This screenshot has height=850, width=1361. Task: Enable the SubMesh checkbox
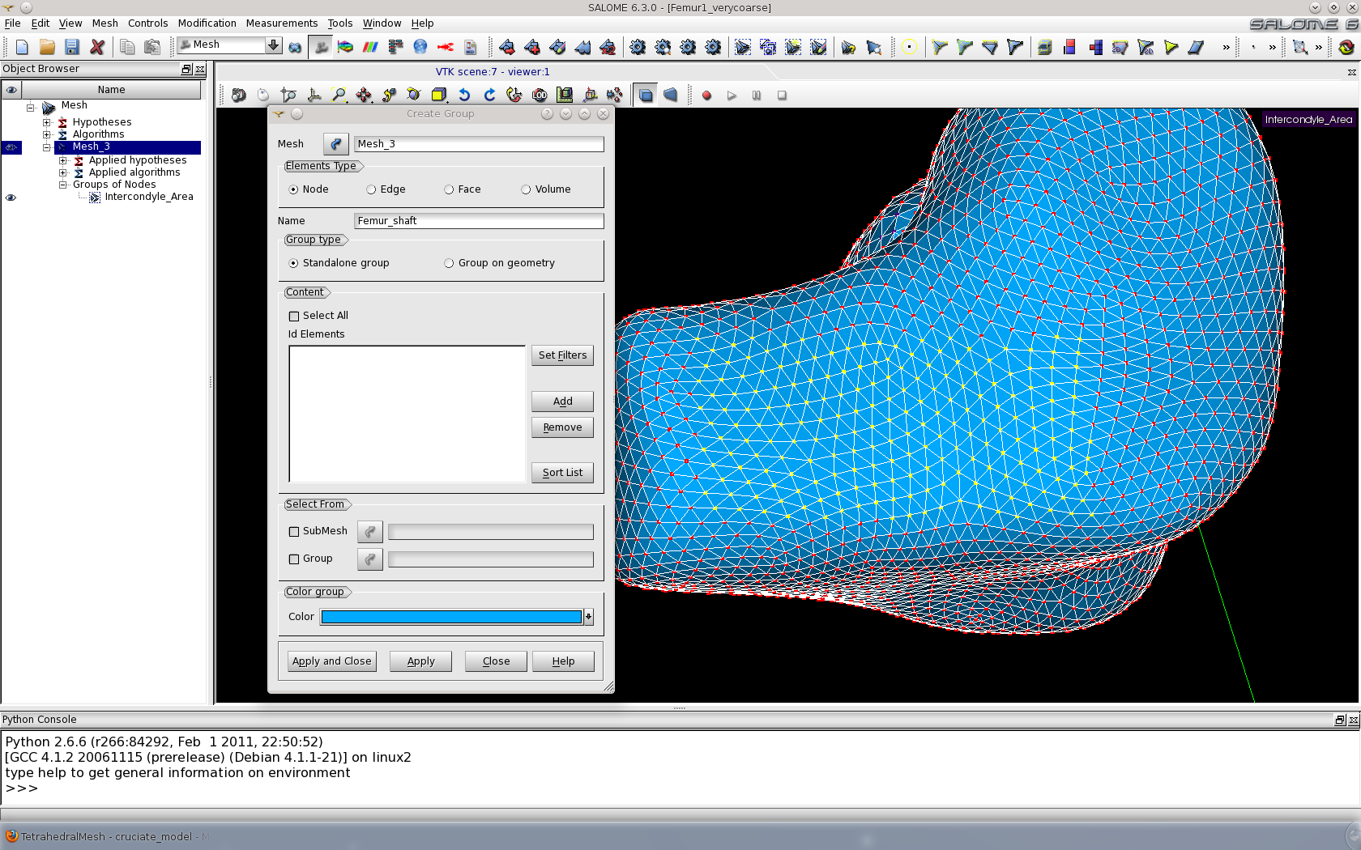(294, 531)
